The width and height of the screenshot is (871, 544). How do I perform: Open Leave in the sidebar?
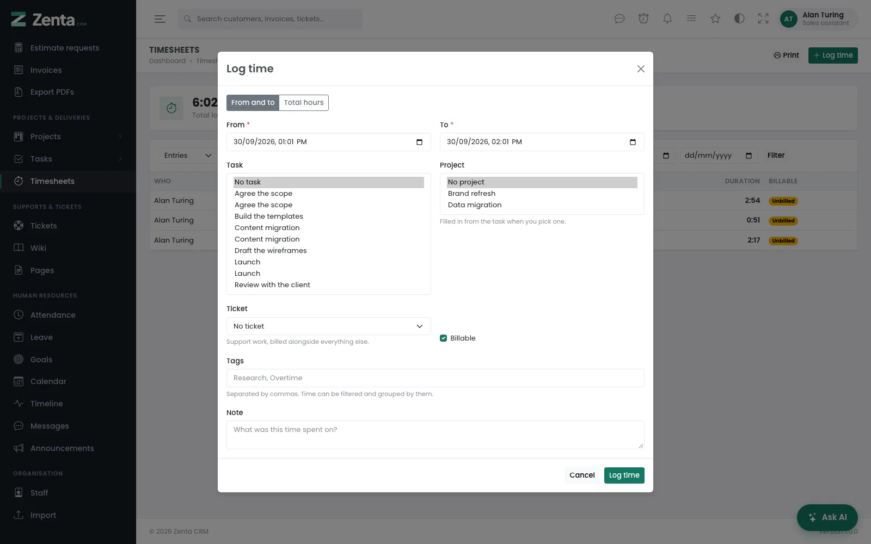(41, 337)
